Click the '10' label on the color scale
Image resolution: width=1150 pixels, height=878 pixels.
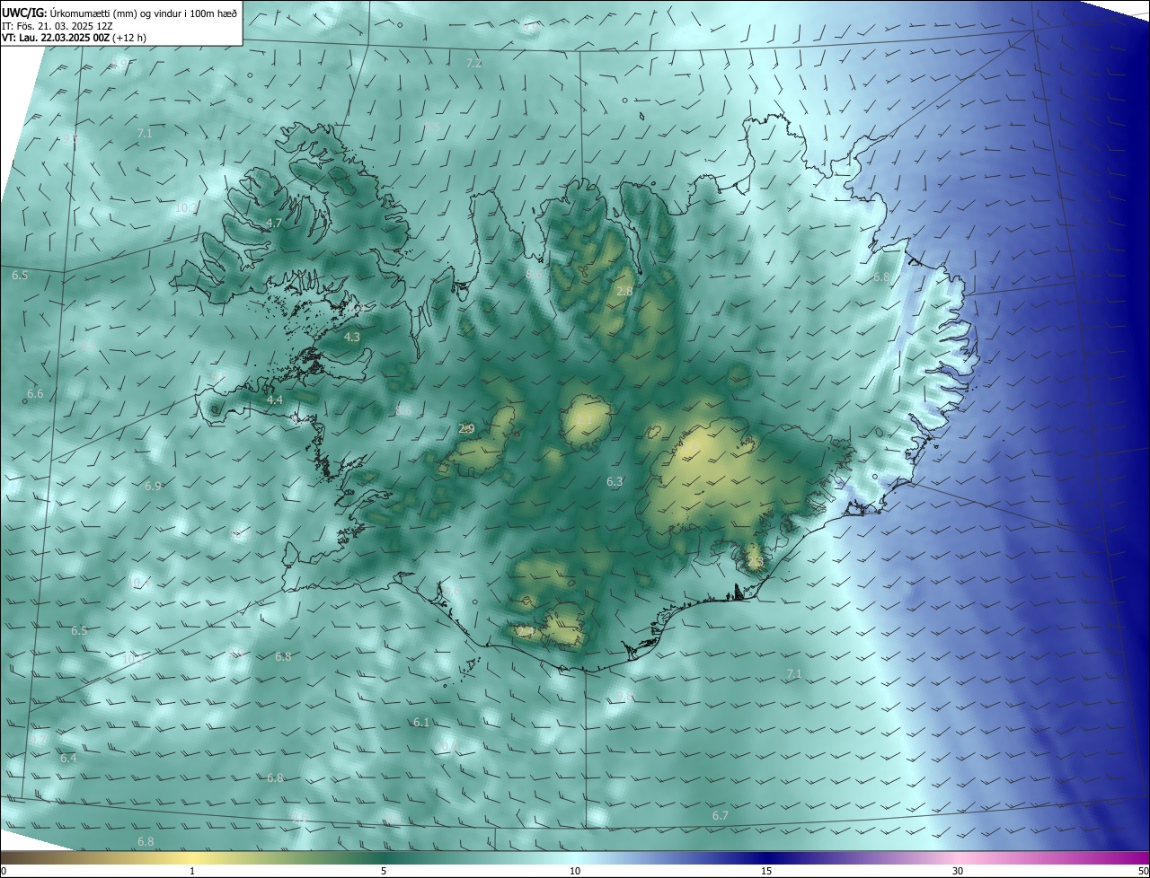(575, 871)
